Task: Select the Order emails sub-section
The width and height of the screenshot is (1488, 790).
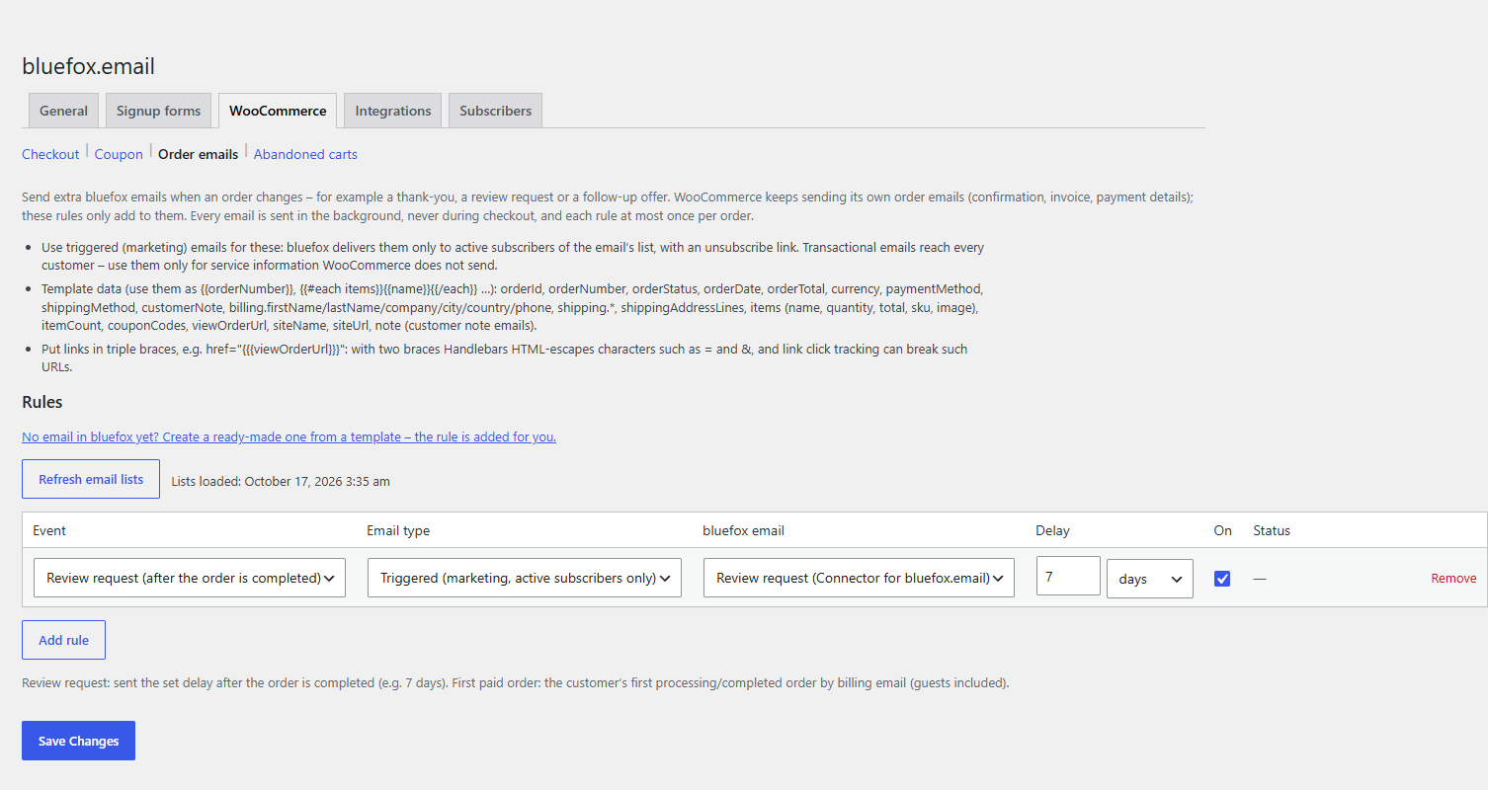Action: coord(198,154)
